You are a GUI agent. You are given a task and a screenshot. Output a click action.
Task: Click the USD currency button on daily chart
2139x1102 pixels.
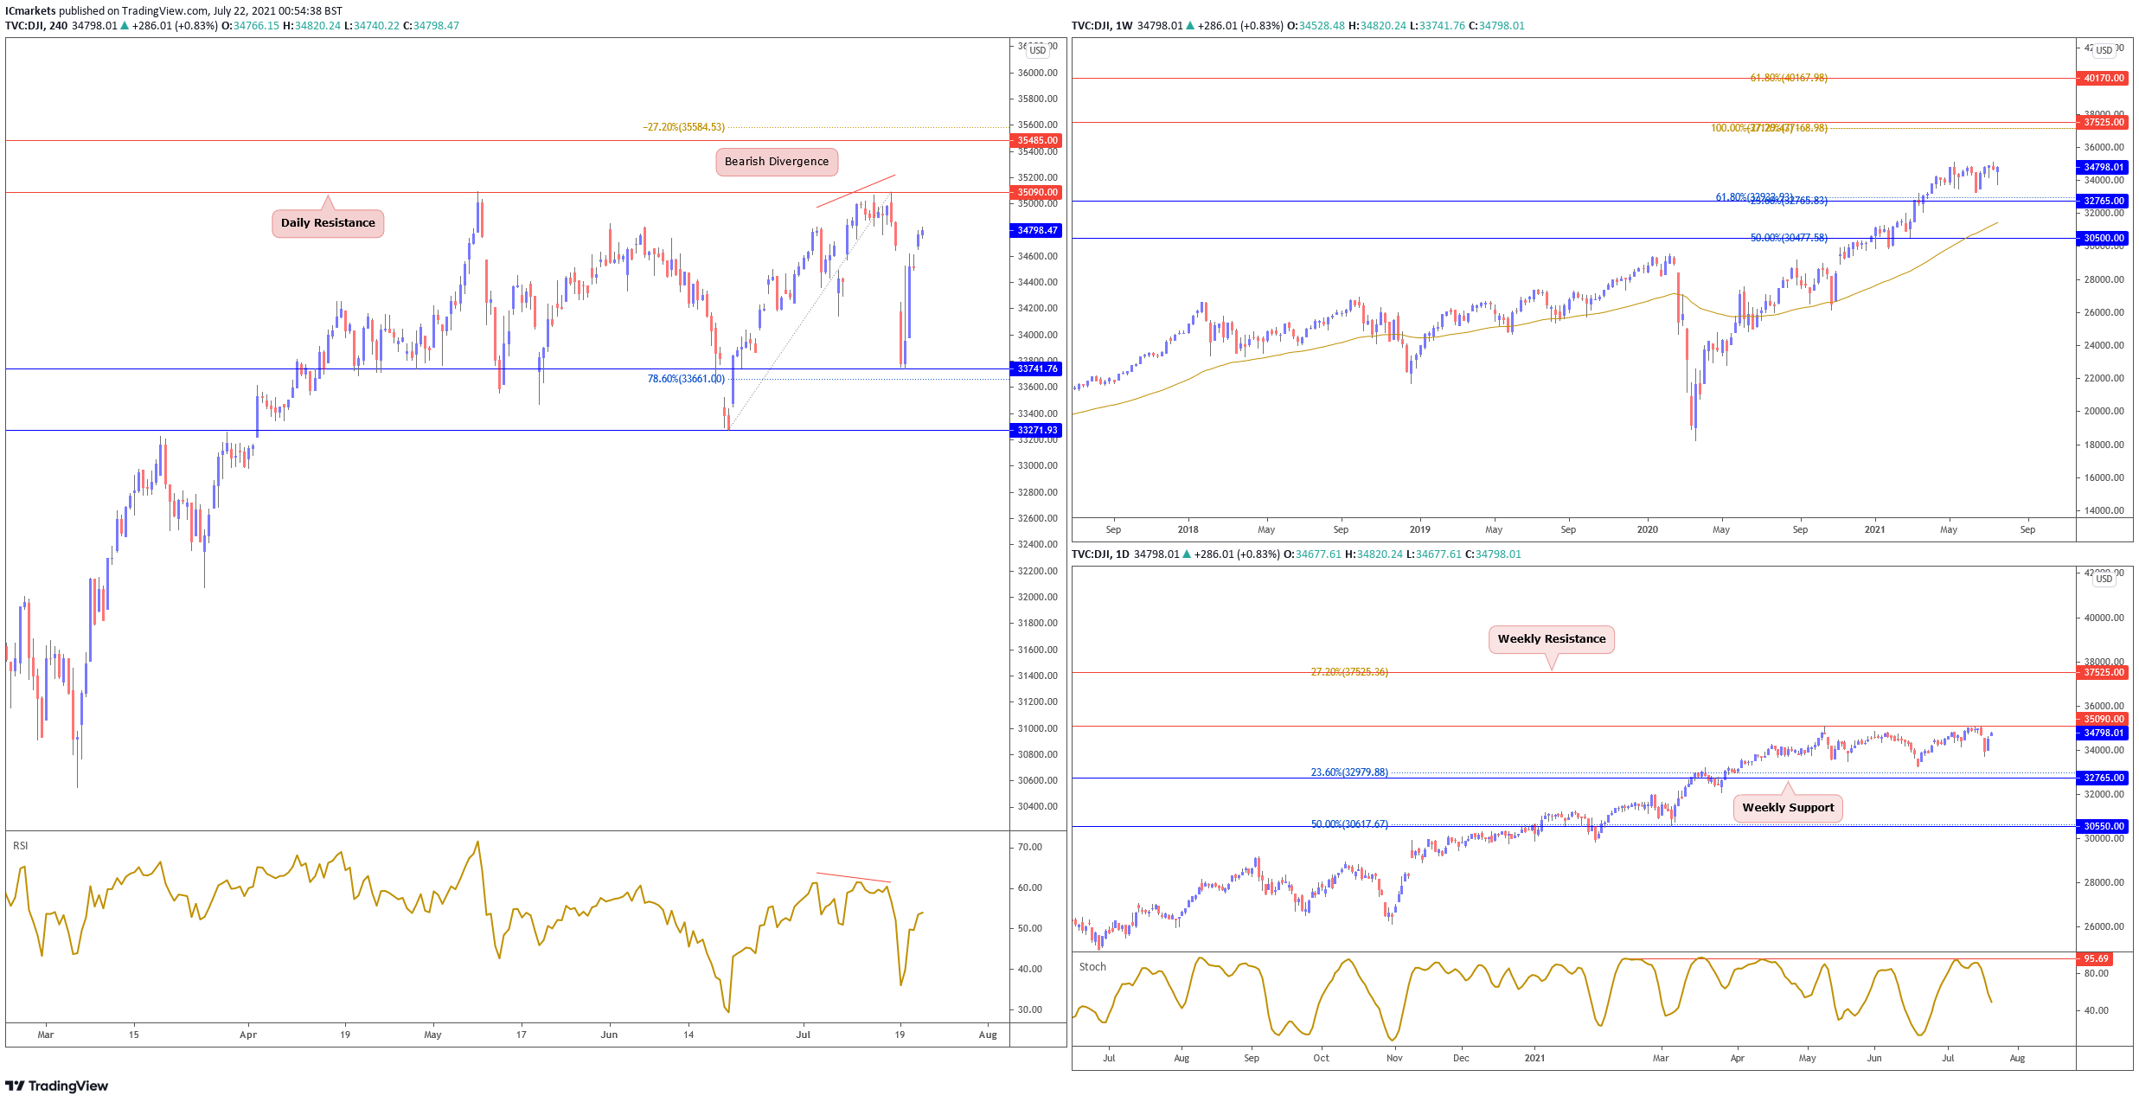(x=2104, y=579)
